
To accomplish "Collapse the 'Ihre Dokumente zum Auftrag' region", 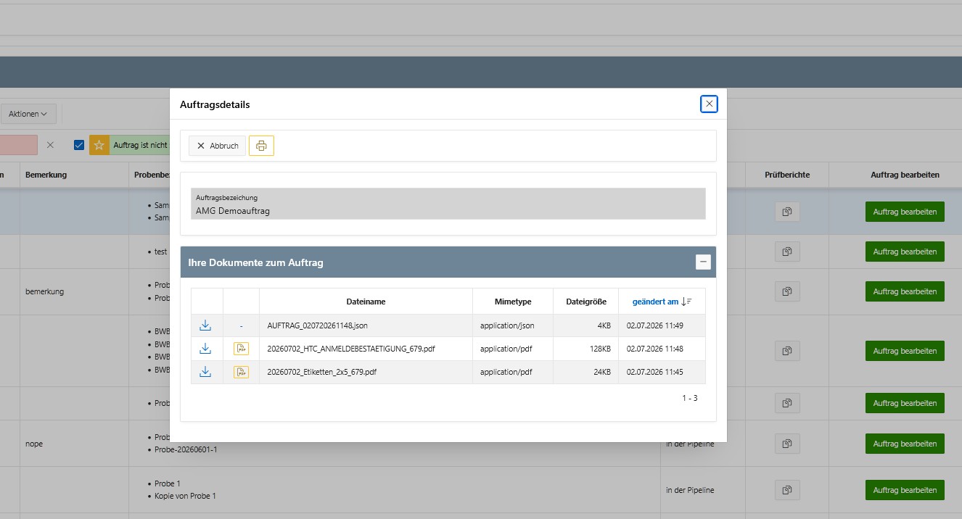I will click(703, 262).
